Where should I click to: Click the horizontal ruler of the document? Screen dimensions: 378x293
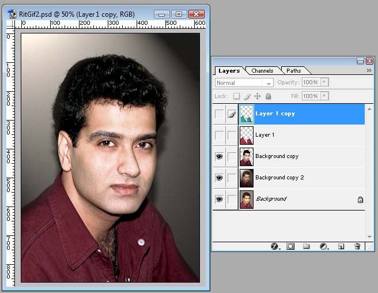pos(111,24)
